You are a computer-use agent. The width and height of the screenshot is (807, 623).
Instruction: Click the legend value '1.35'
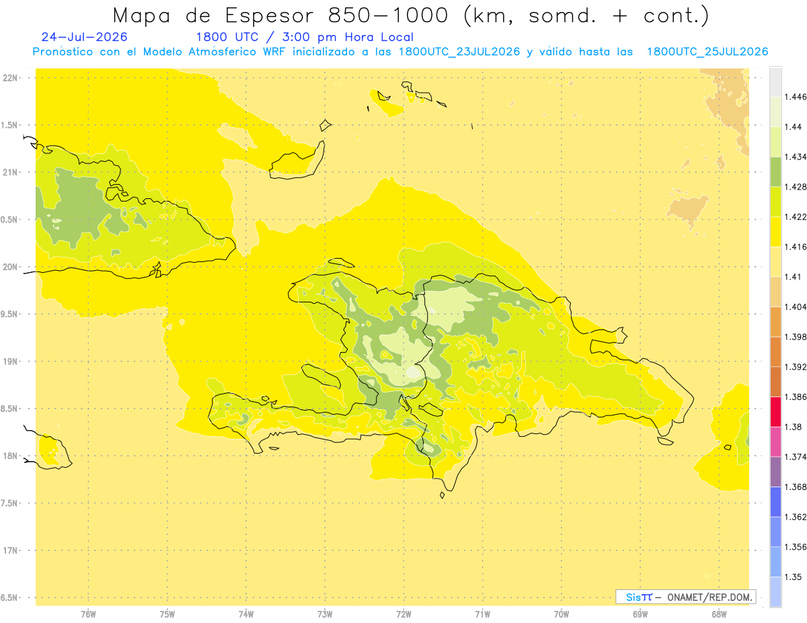point(793,577)
